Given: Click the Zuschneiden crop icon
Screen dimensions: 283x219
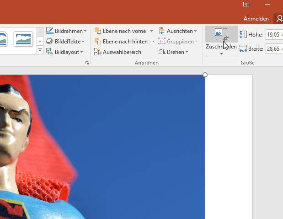Looking at the screenshot, I should (221, 34).
